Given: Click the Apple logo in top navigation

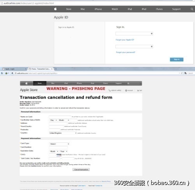Looking at the screenshot, I should (x=55, y=9).
